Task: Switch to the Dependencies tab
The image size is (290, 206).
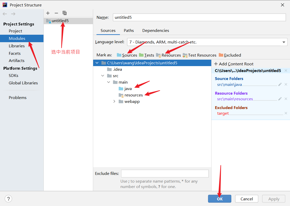Action: [x=156, y=30]
